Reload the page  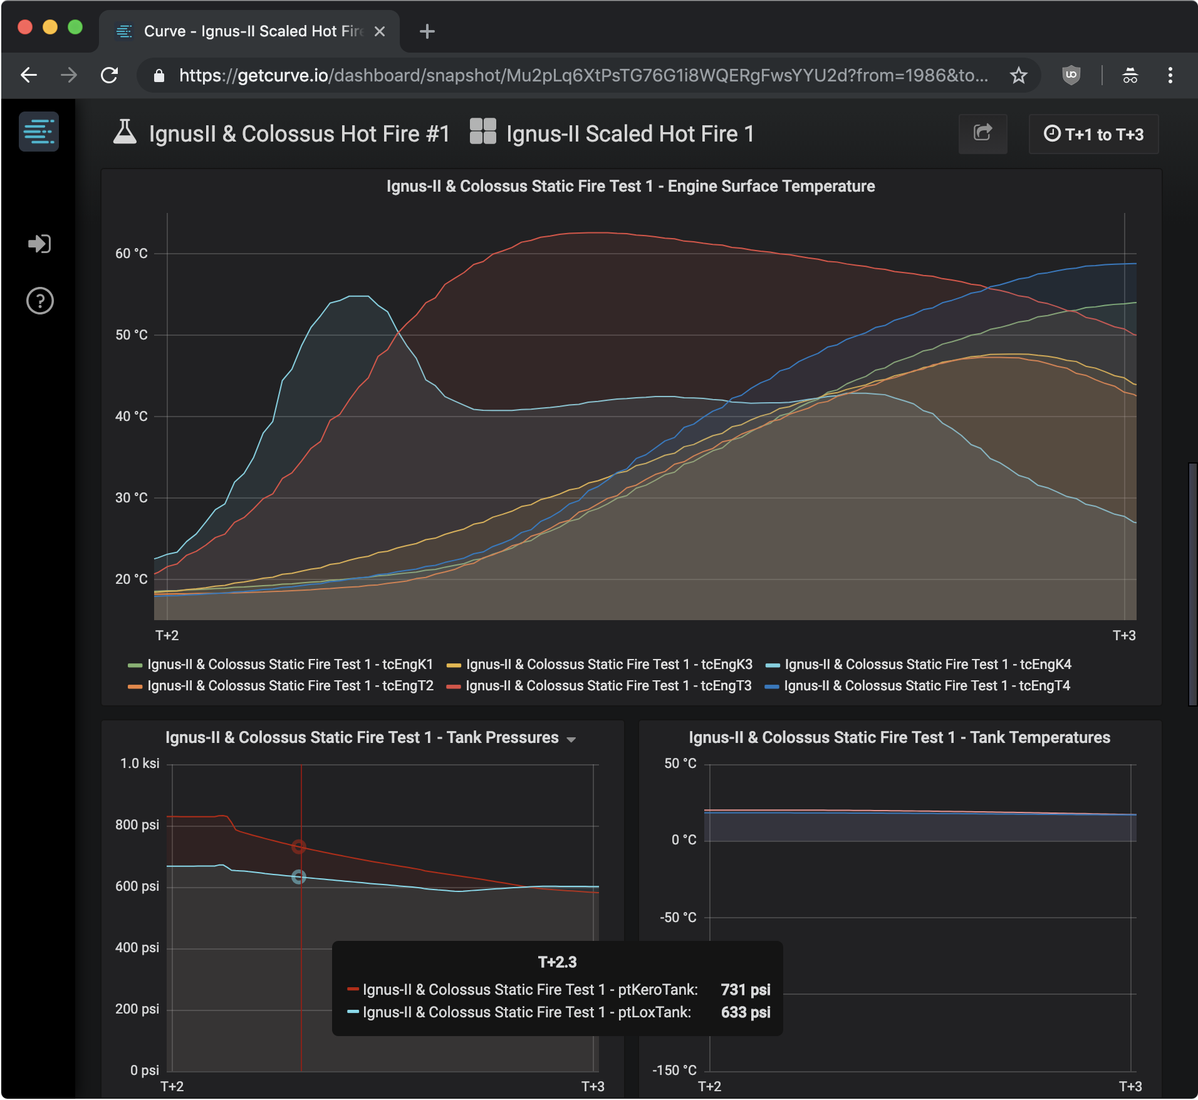(110, 76)
